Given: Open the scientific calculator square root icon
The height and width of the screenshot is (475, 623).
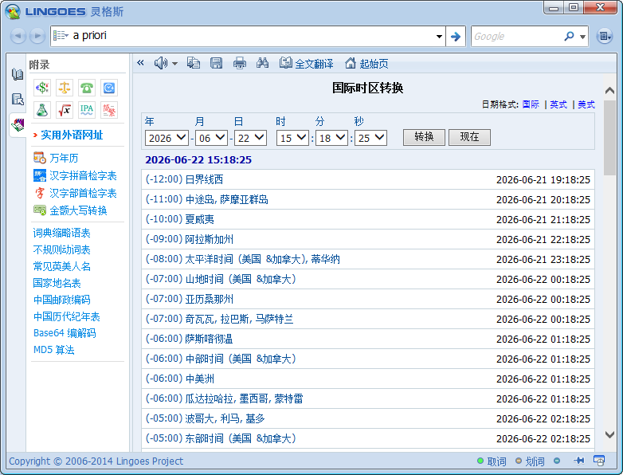Looking at the screenshot, I should (x=65, y=110).
